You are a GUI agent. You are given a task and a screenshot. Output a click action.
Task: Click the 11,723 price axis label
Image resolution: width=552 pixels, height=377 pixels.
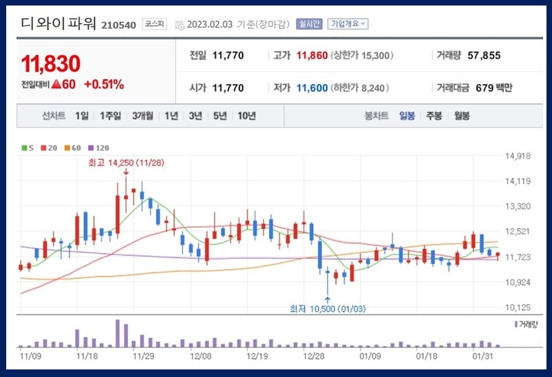518,257
